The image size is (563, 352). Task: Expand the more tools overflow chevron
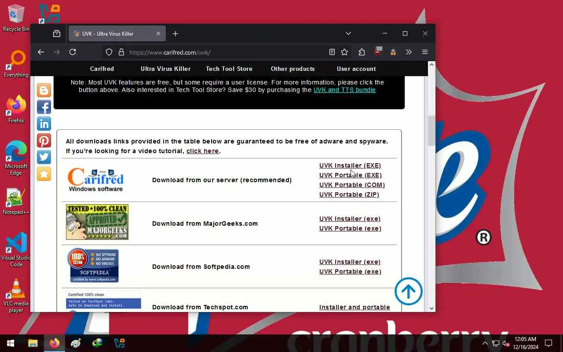(x=409, y=52)
